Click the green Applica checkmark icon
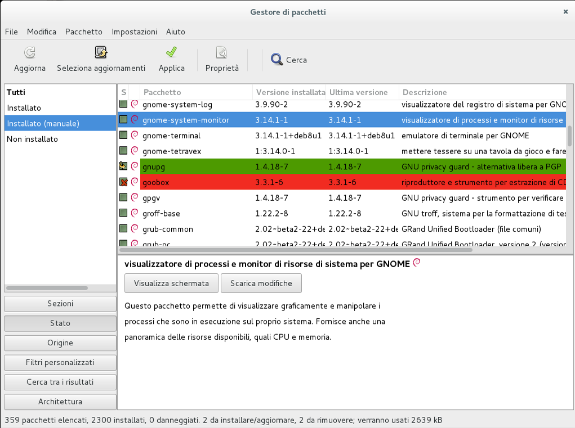This screenshot has width=575, height=428. click(172, 53)
